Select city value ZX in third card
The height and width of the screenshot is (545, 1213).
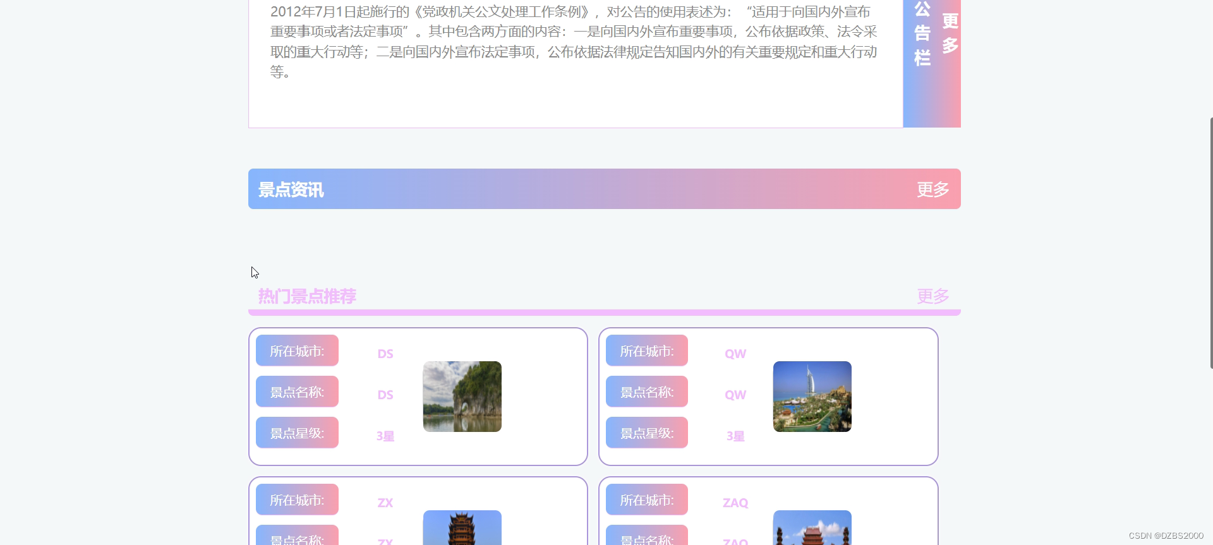tap(385, 503)
